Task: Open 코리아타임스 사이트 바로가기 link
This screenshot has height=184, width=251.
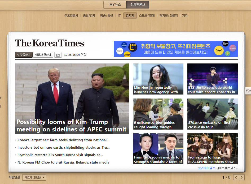Action: pos(217,168)
